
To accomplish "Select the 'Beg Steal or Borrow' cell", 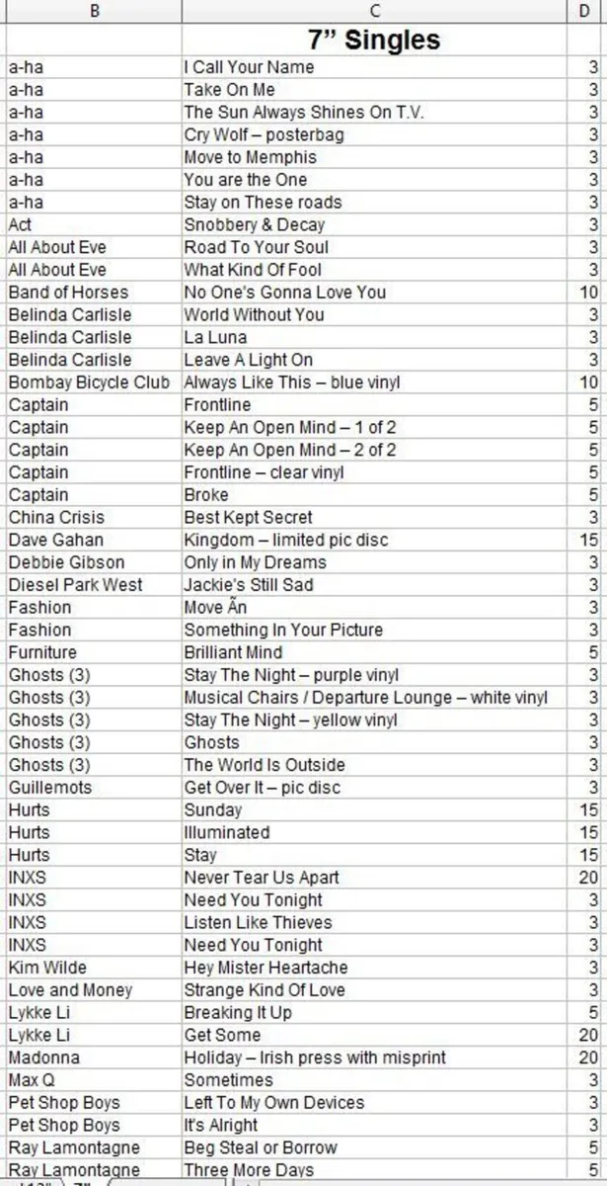I will pyautogui.click(x=374, y=1148).
